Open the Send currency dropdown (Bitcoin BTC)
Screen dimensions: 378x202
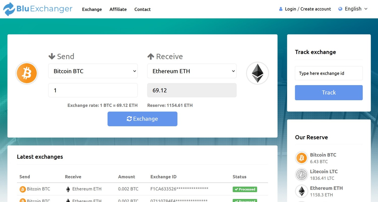[x=93, y=71]
